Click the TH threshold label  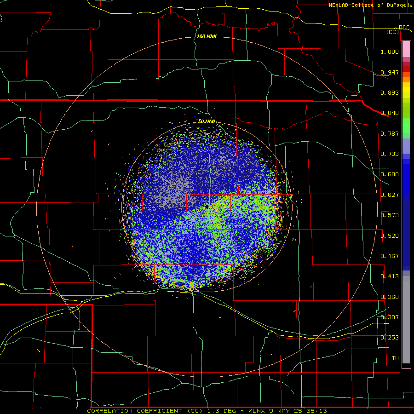[x=395, y=358]
